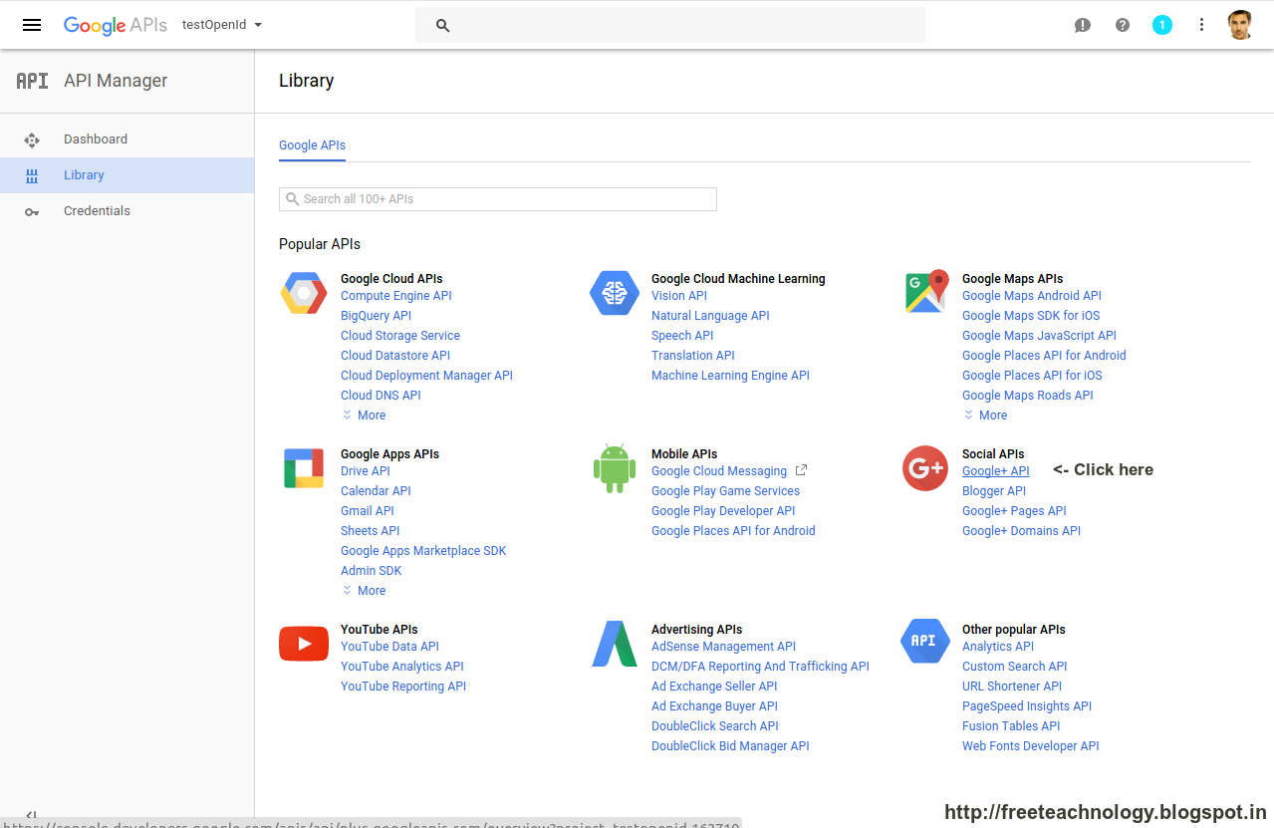Open the Google+ Domains API link

(1021, 531)
